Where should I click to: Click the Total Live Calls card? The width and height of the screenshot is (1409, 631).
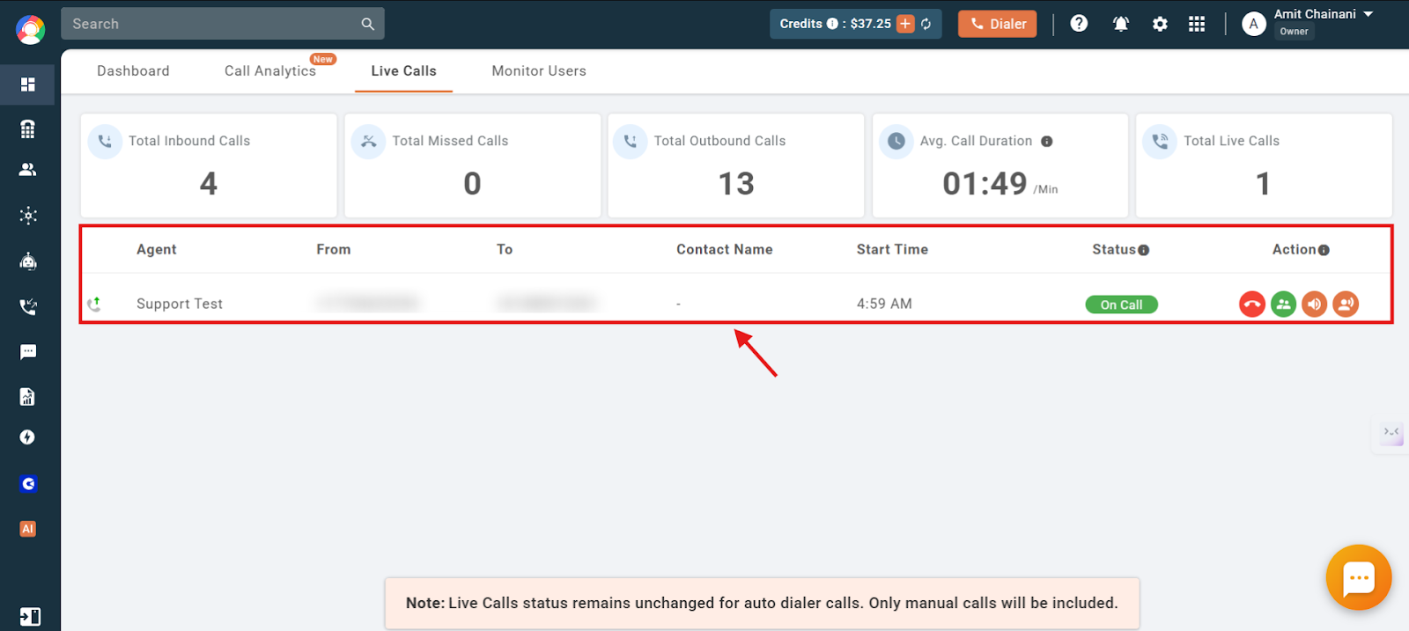(x=1264, y=165)
